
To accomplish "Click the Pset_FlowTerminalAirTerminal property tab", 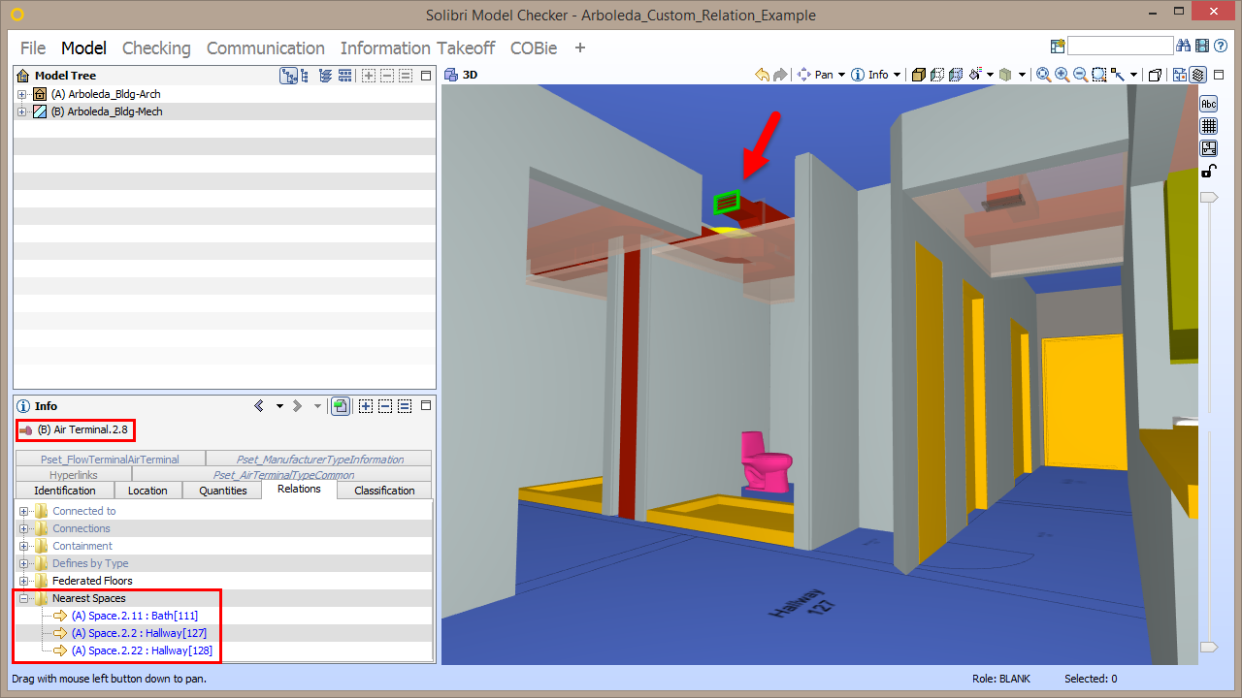I will pyautogui.click(x=109, y=459).
